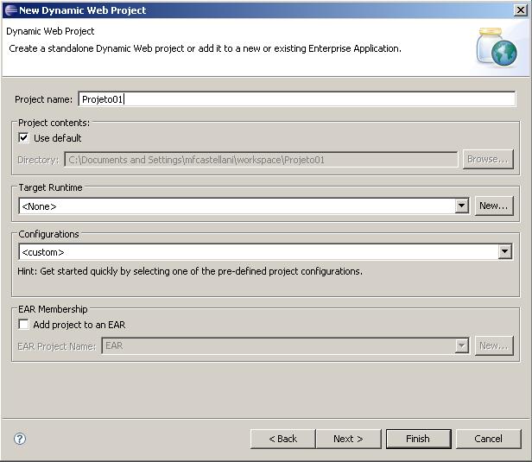Click the Directory path field

pos(260,160)
